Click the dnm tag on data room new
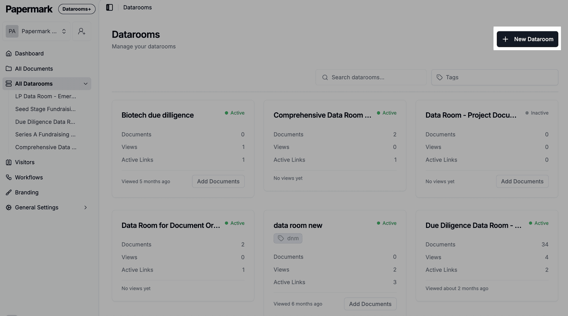The image size is (568, 316). (x=288, y=238)
